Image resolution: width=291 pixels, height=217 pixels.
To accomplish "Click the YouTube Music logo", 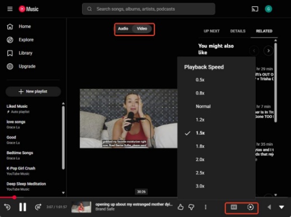I will (x=29, y=9).
